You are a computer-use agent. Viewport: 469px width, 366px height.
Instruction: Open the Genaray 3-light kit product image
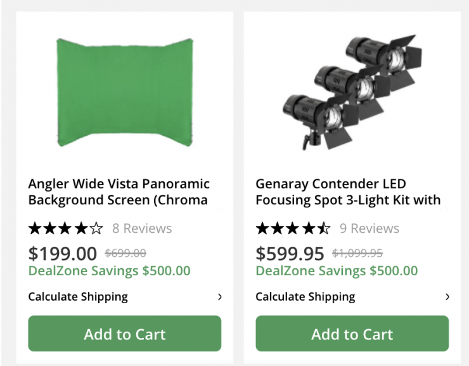(351, 93)
